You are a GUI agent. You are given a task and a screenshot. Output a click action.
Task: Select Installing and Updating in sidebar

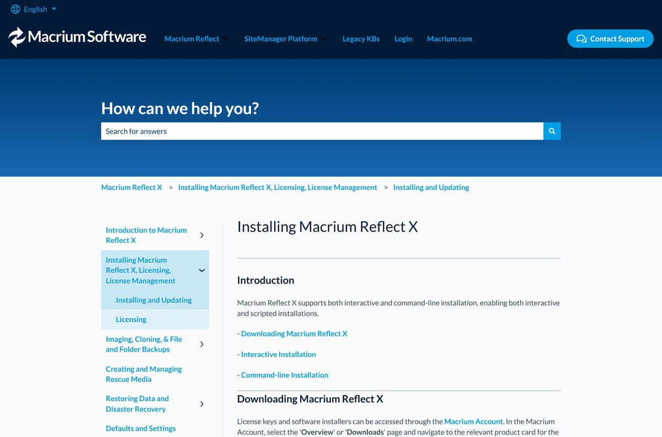point(153,300)
